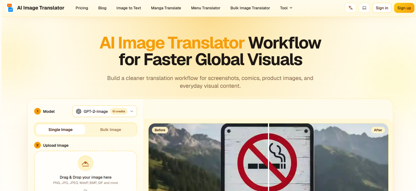Click the OpenAI logo in model selector
Viewport: 416px width, 191px height.
click(79, 111)
